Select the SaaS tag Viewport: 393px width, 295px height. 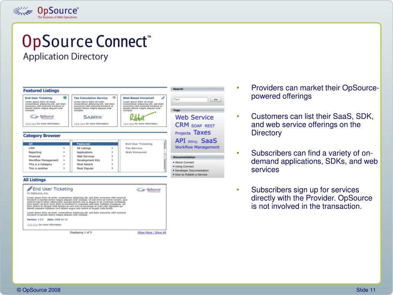pyautogui.click(x=209, y=141)
